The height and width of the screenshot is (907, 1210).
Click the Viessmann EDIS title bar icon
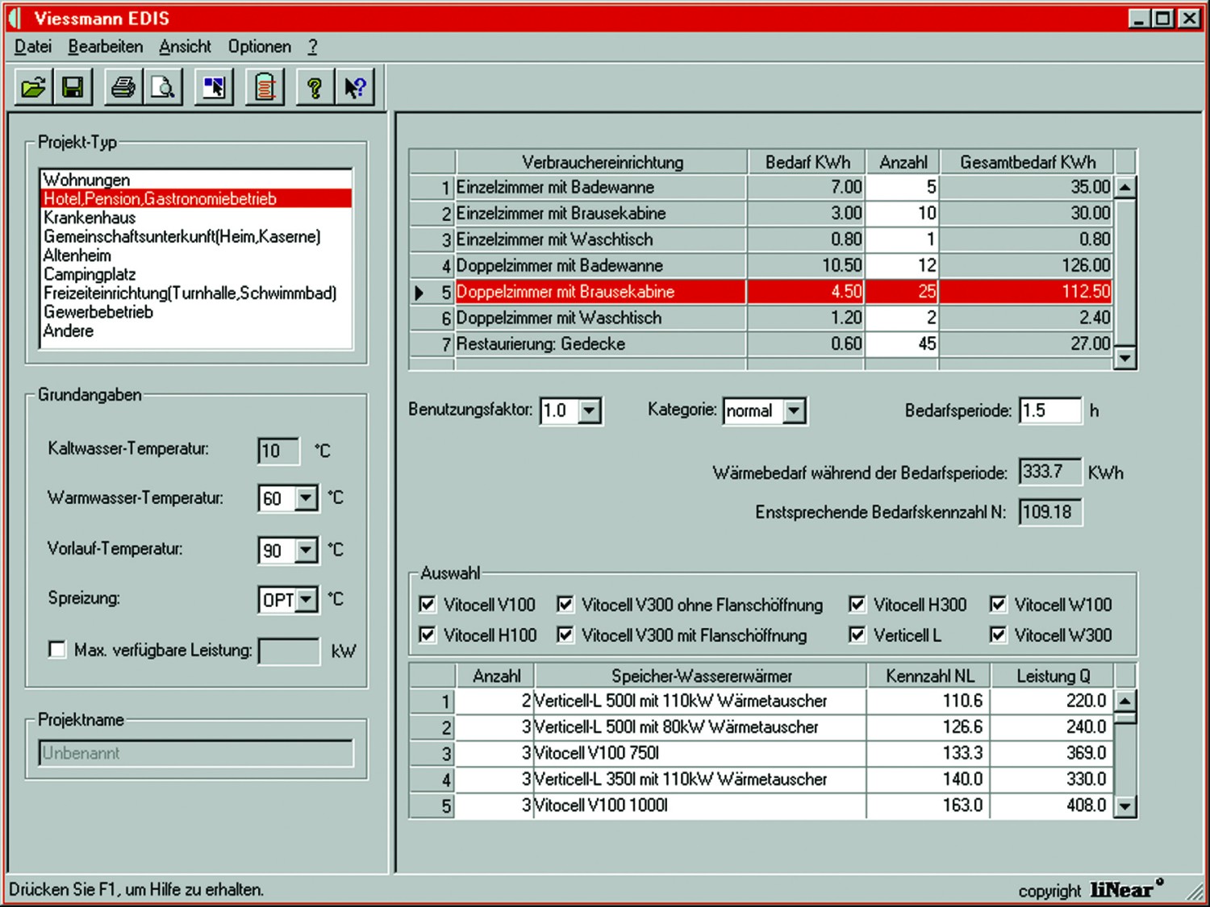pyautogui.click(x=15, y=18)
